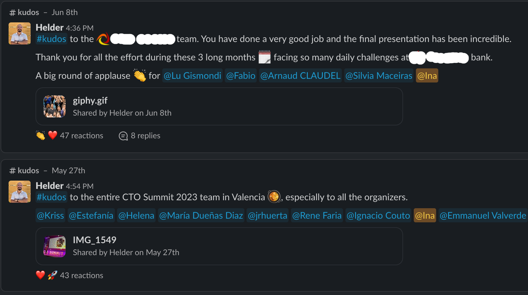Viewport: 528px width, 295px height.
Task: Click the paella emoji next to Valencia
Action: coord(273,197)
